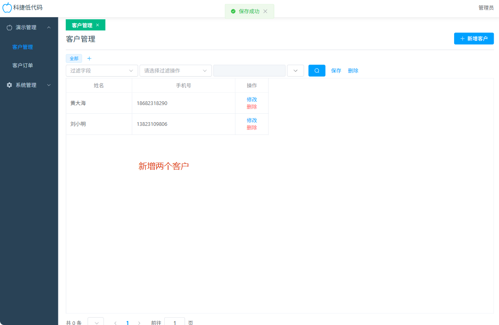The height and width of the screenshot is (325, 499).
Task: Click the 新增客户 button
Action: [474, 38]
